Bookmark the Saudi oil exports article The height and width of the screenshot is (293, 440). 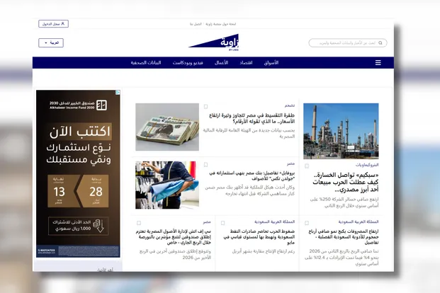[x=222, y=223]
